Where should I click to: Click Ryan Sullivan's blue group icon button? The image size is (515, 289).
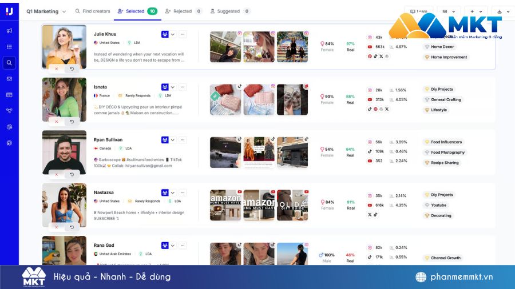point(165,139)
